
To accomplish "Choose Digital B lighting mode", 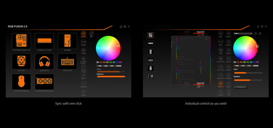I will point(221,93).
